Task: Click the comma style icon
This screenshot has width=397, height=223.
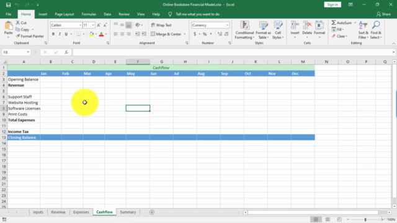Action: 211,34
